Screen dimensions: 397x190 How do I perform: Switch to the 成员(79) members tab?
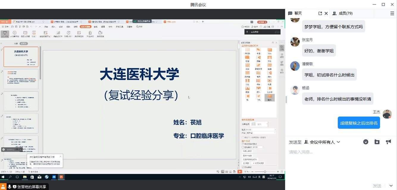343,13
